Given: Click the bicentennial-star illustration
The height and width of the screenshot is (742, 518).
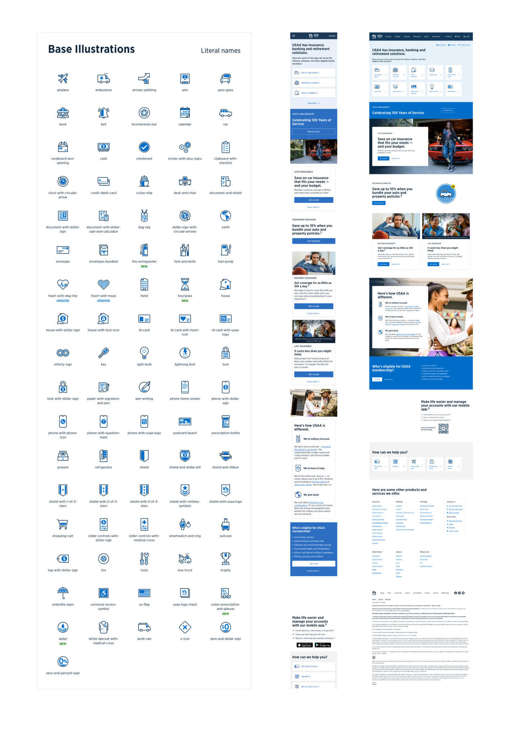Looking at the screenshot, I should tap(144, 113).
